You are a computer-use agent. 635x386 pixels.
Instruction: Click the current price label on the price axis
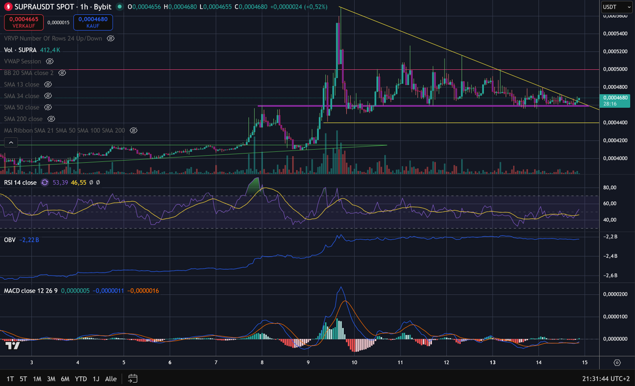615,101
